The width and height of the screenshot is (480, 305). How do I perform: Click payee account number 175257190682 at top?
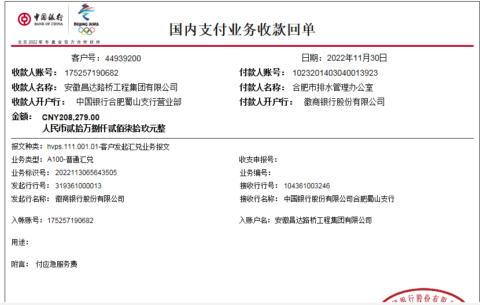[x=91, y=73]
